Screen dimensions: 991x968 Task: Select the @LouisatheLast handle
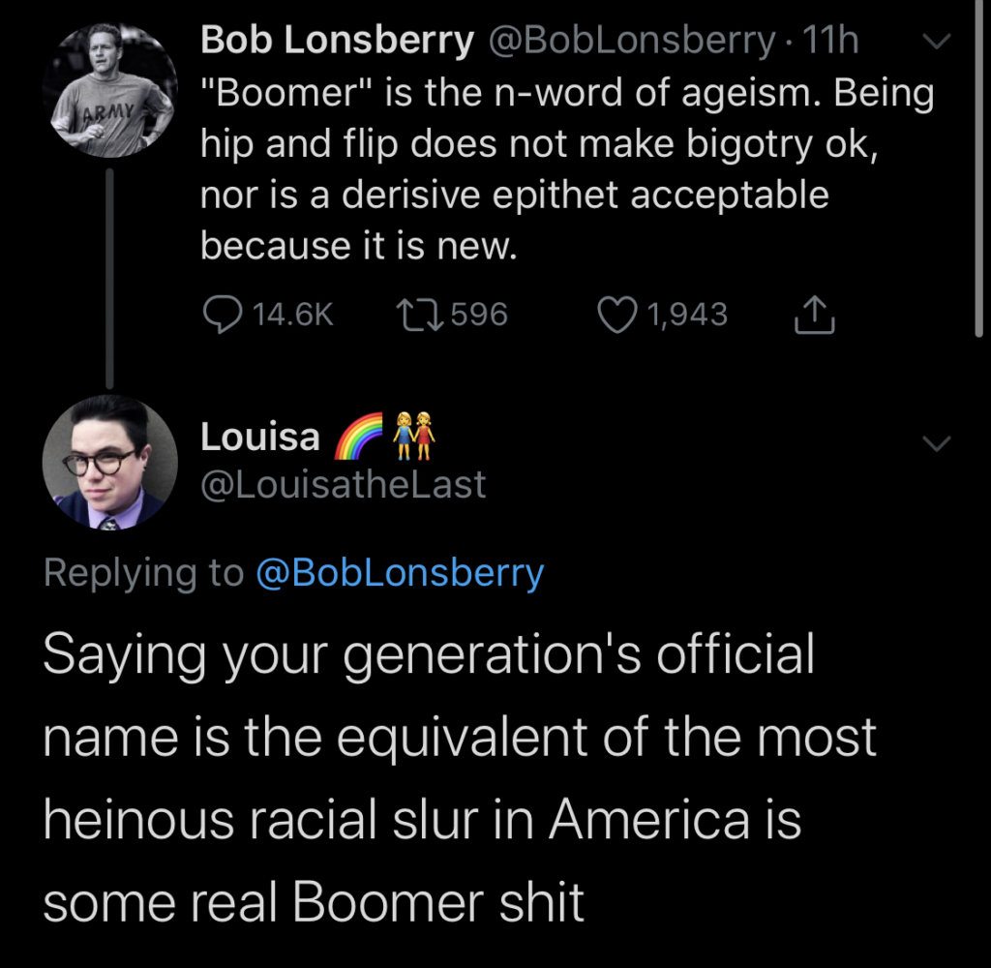(x=344, y=484)
